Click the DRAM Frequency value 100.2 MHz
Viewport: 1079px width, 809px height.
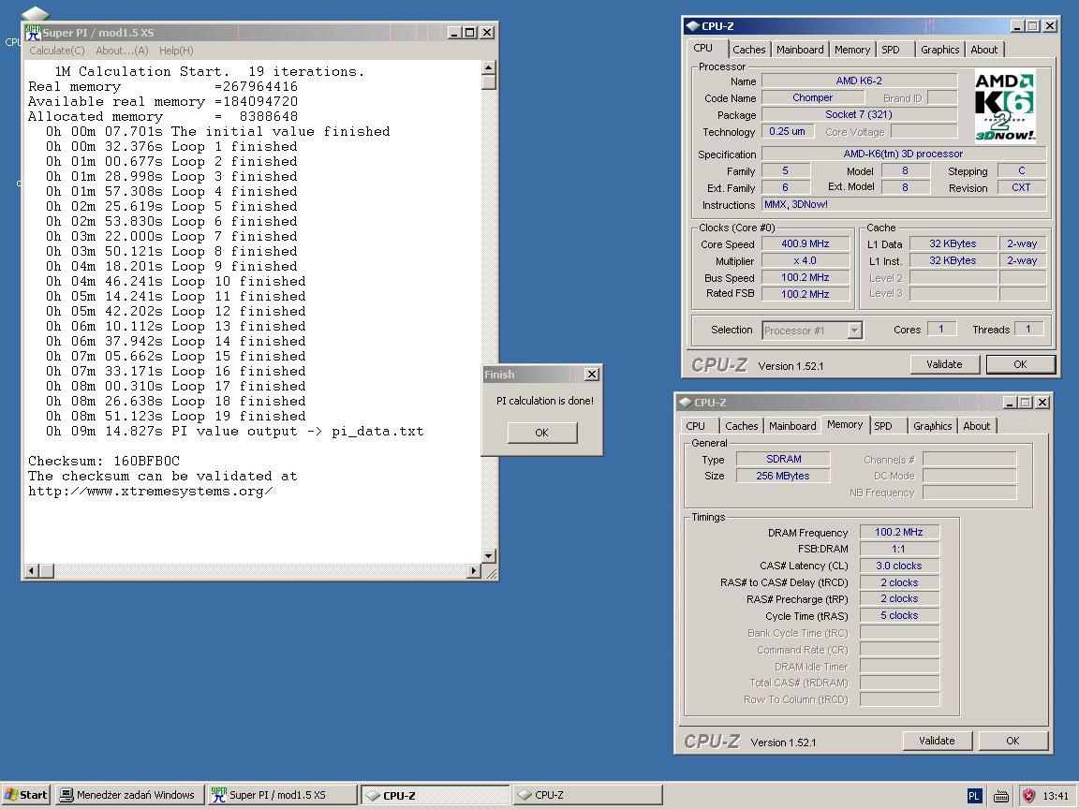coord(899,532)
